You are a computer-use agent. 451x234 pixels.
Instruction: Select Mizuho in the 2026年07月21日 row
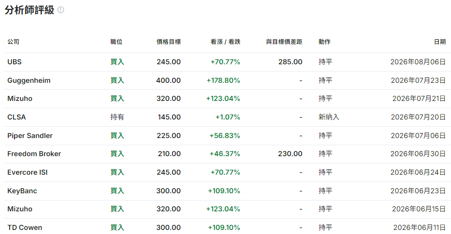tap(20, 99)
